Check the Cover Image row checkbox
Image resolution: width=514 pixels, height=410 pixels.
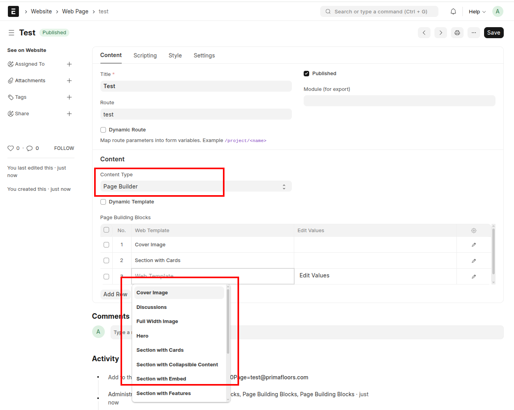[106, 245]
